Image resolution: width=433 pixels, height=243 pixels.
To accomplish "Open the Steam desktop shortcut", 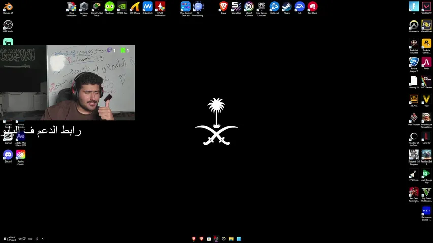I will coord(287,8).
